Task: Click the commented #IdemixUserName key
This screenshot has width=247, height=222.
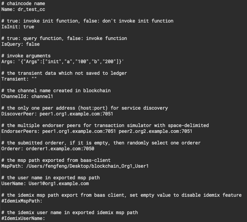Action: (23, 218)
